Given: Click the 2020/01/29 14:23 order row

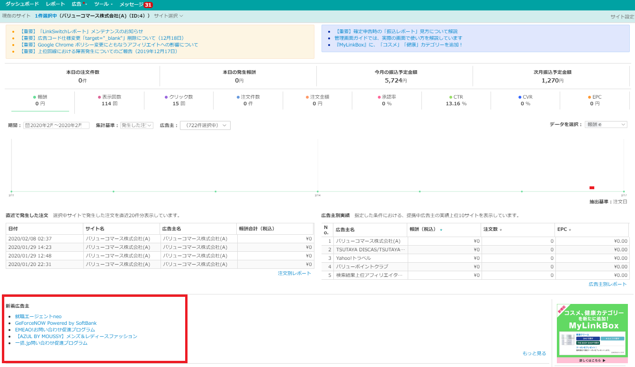Looking at the screenshot, I should (x=160, y=248).
